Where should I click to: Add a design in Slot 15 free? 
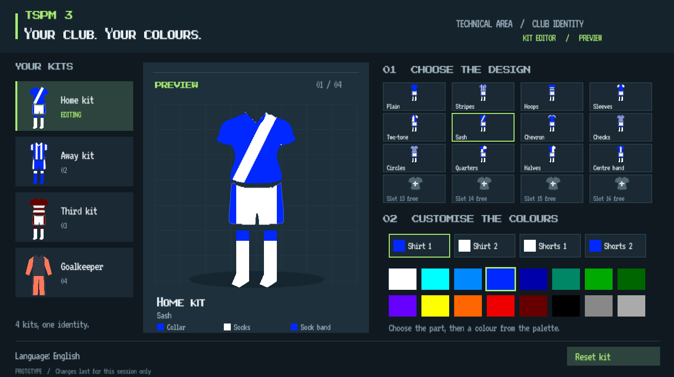(552, 189)
